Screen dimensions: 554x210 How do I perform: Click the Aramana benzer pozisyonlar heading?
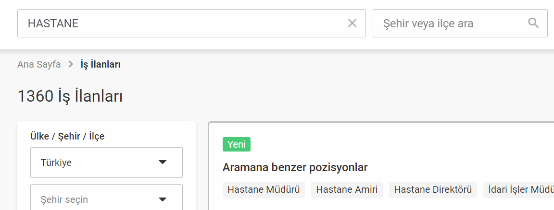click(x=295, y=168)
